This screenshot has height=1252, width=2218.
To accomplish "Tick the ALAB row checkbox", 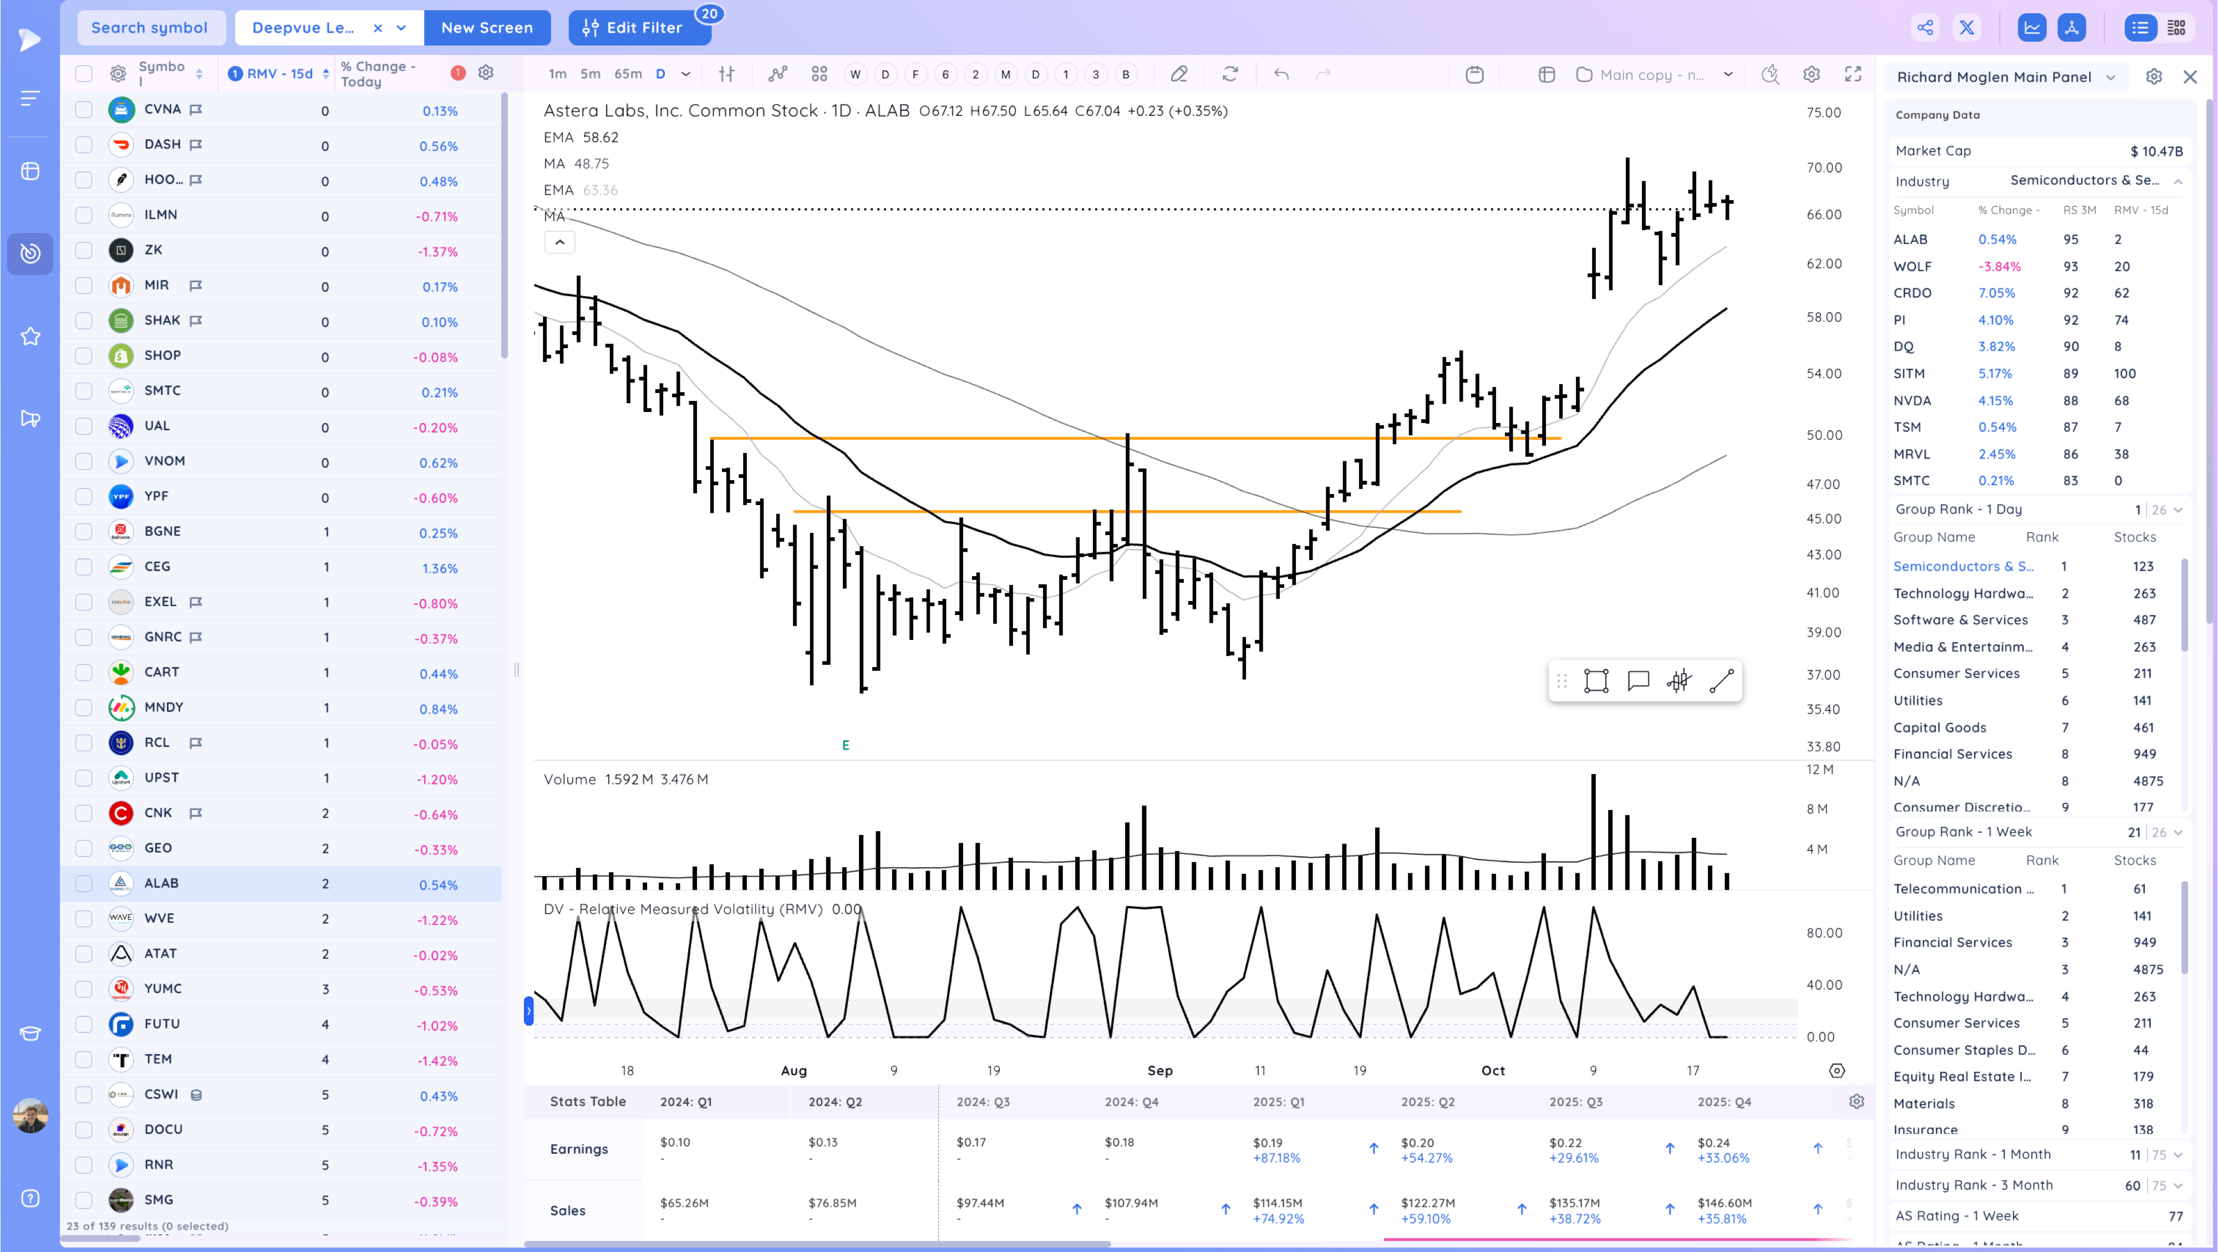I will click(84, 883).
